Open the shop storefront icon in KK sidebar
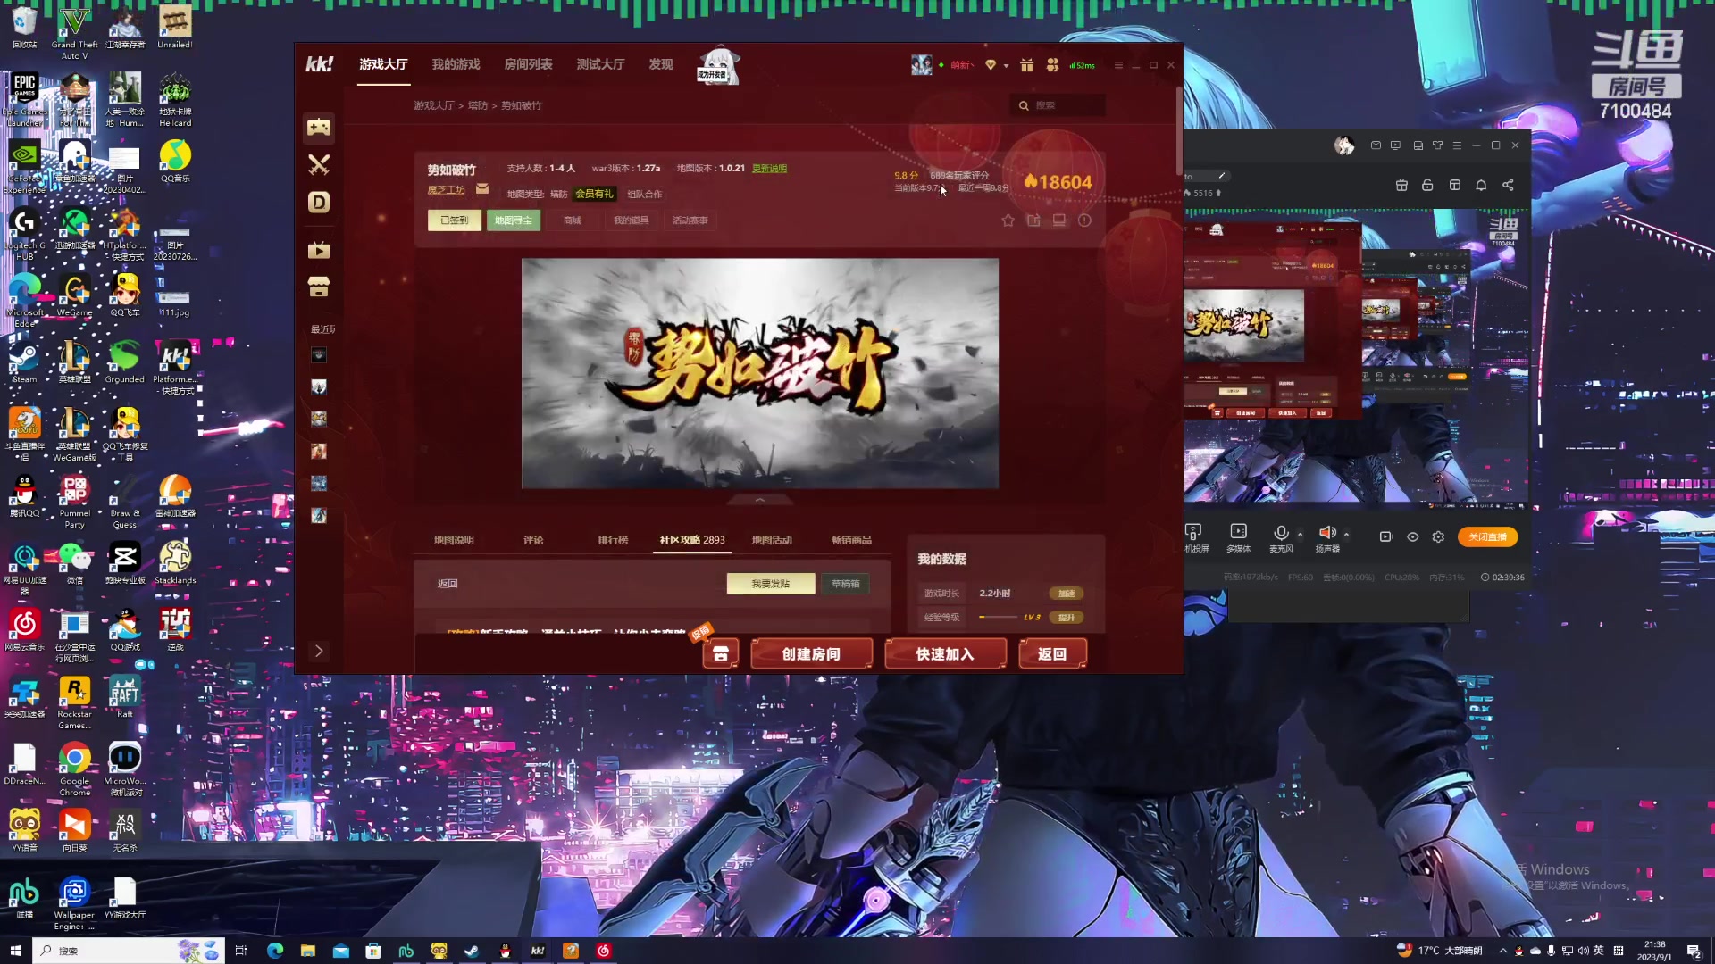This screenshot has height=964, width=1715. point(319,287)
